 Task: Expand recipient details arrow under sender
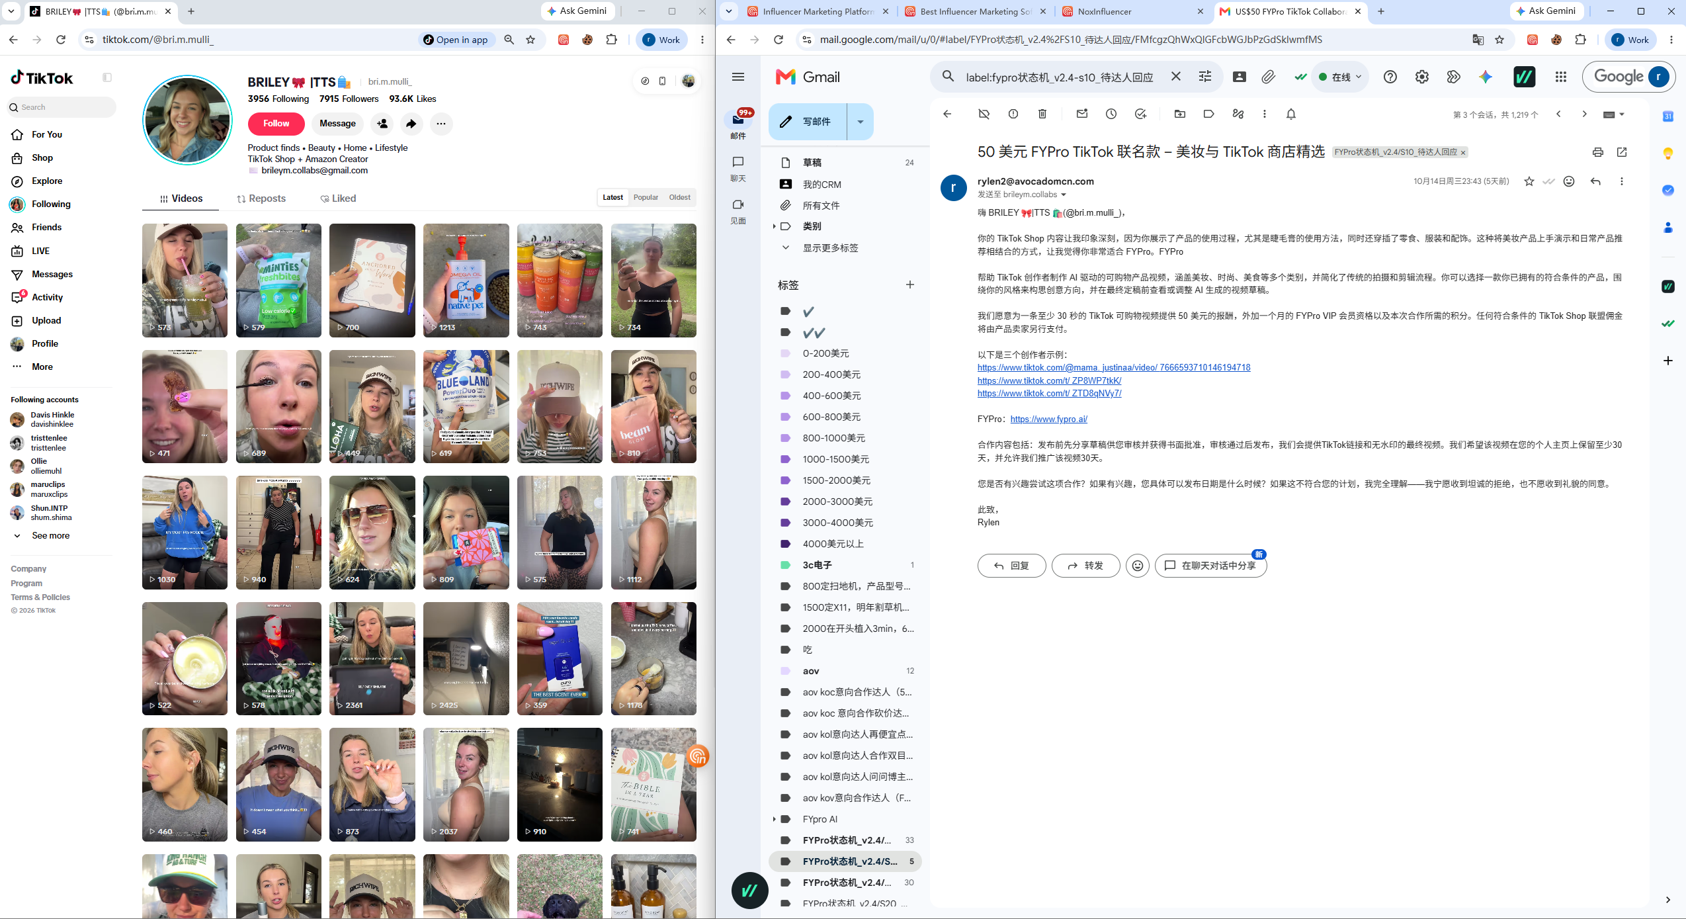(1063, 195)
